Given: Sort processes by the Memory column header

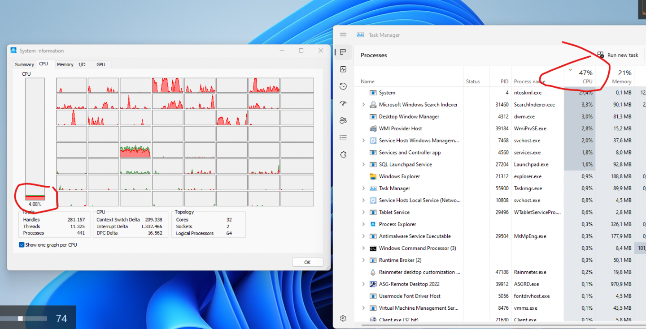Looking at the screenshot, I should tap(621, 77).
